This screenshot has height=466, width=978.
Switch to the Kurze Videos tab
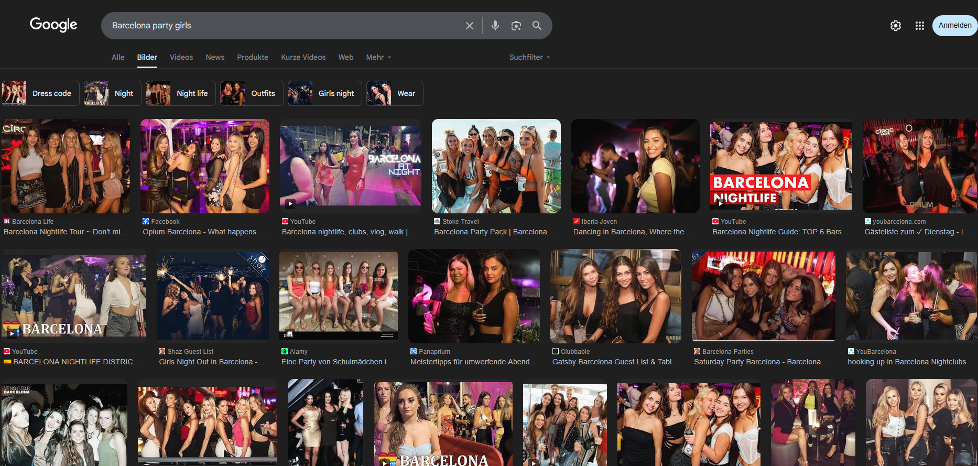(303, 57)
